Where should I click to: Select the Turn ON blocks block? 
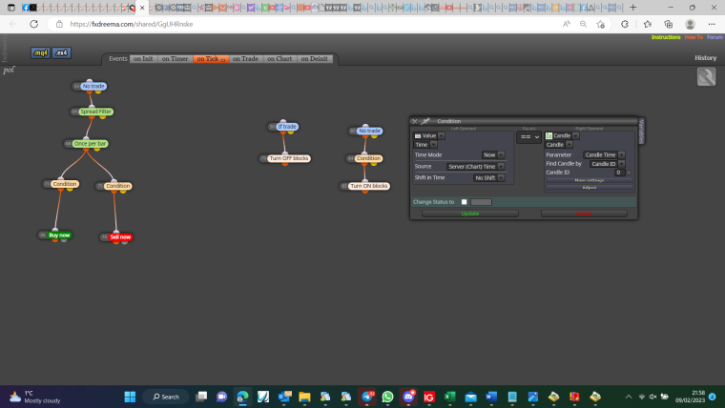(368, 186)
